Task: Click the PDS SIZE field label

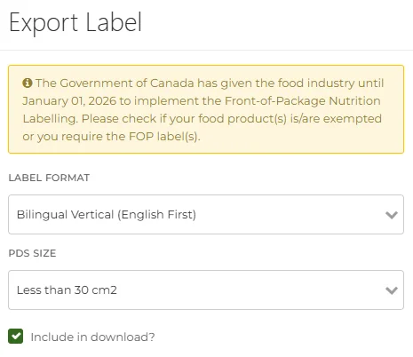Action: click(x=32, y=253)
